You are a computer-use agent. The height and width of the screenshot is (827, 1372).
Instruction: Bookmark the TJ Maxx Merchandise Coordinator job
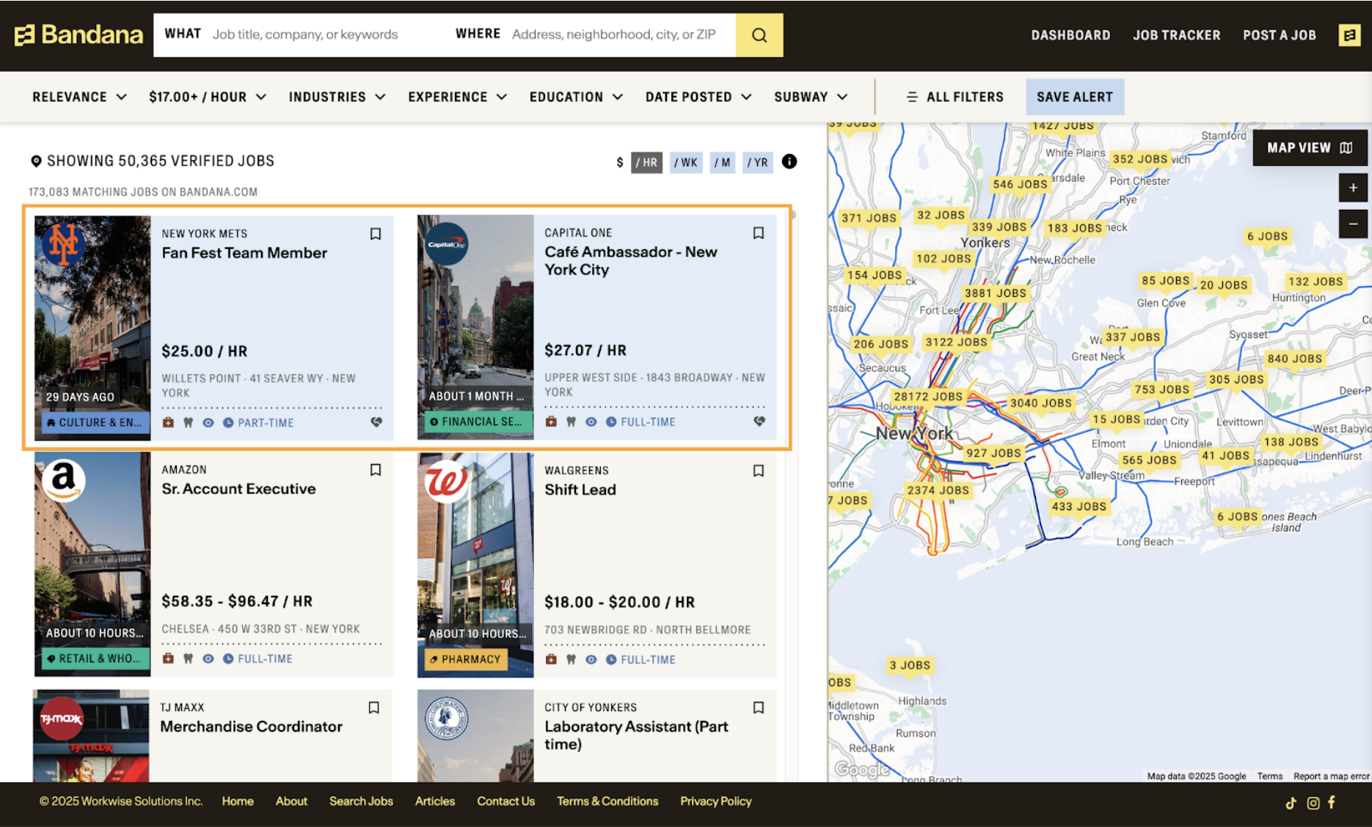374,707
